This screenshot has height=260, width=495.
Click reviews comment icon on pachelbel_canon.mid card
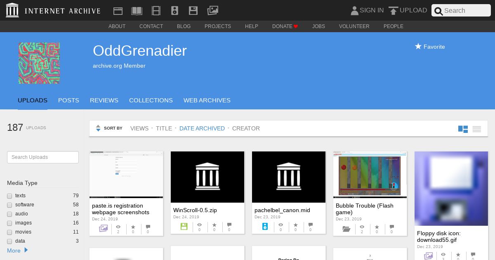311,225
